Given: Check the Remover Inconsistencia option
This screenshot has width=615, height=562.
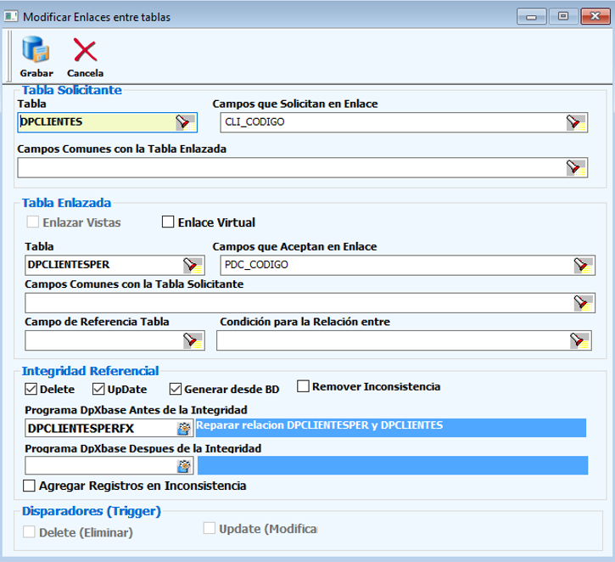Looking at the screenshot, I should 303,386.
